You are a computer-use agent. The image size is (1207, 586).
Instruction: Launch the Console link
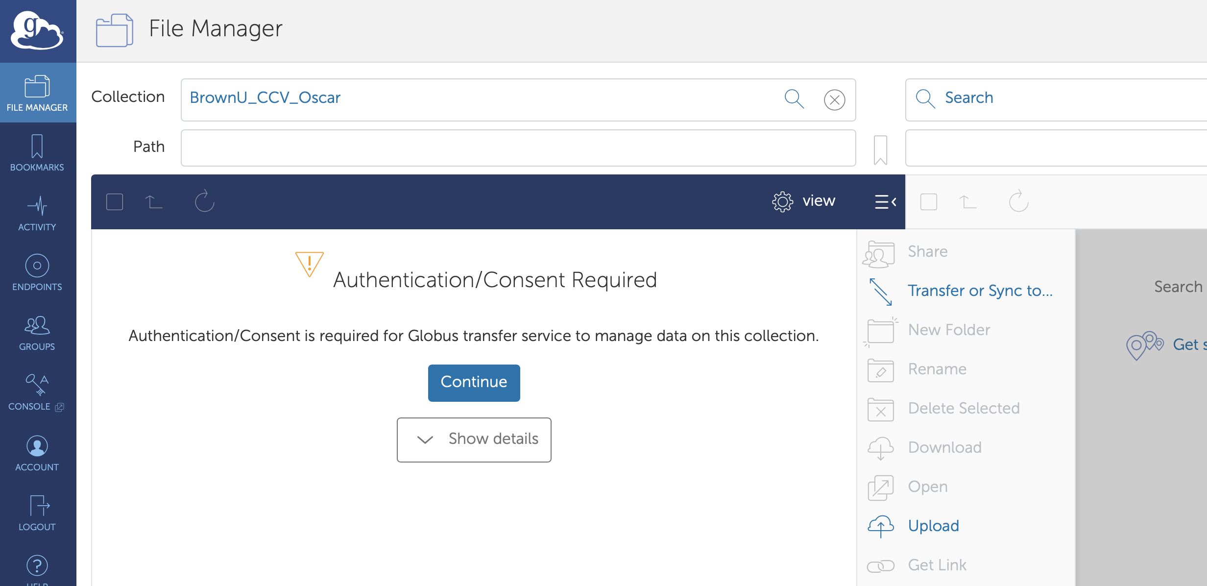tap(37, 392)
